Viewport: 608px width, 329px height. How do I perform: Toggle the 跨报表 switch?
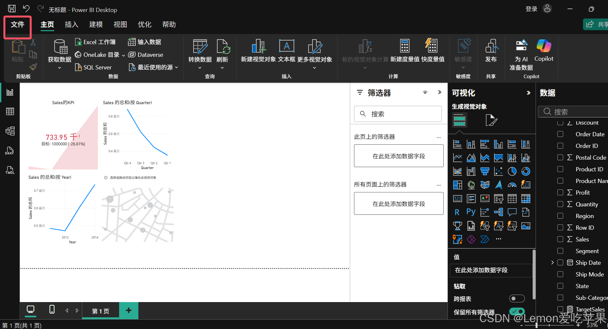517,299
